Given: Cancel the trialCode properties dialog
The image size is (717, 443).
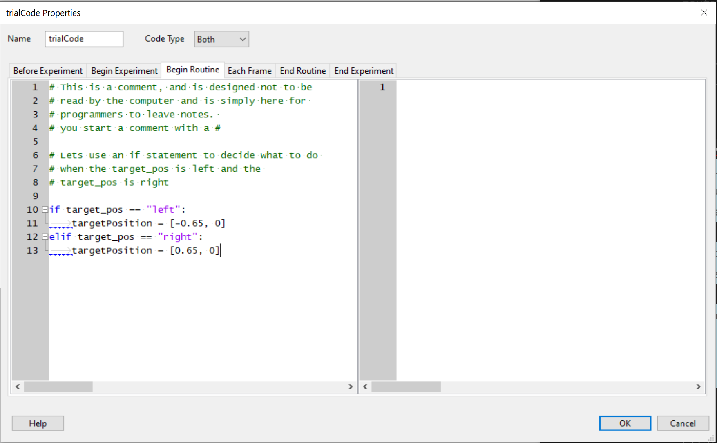Looking at the screenshot, I should 682,423.
